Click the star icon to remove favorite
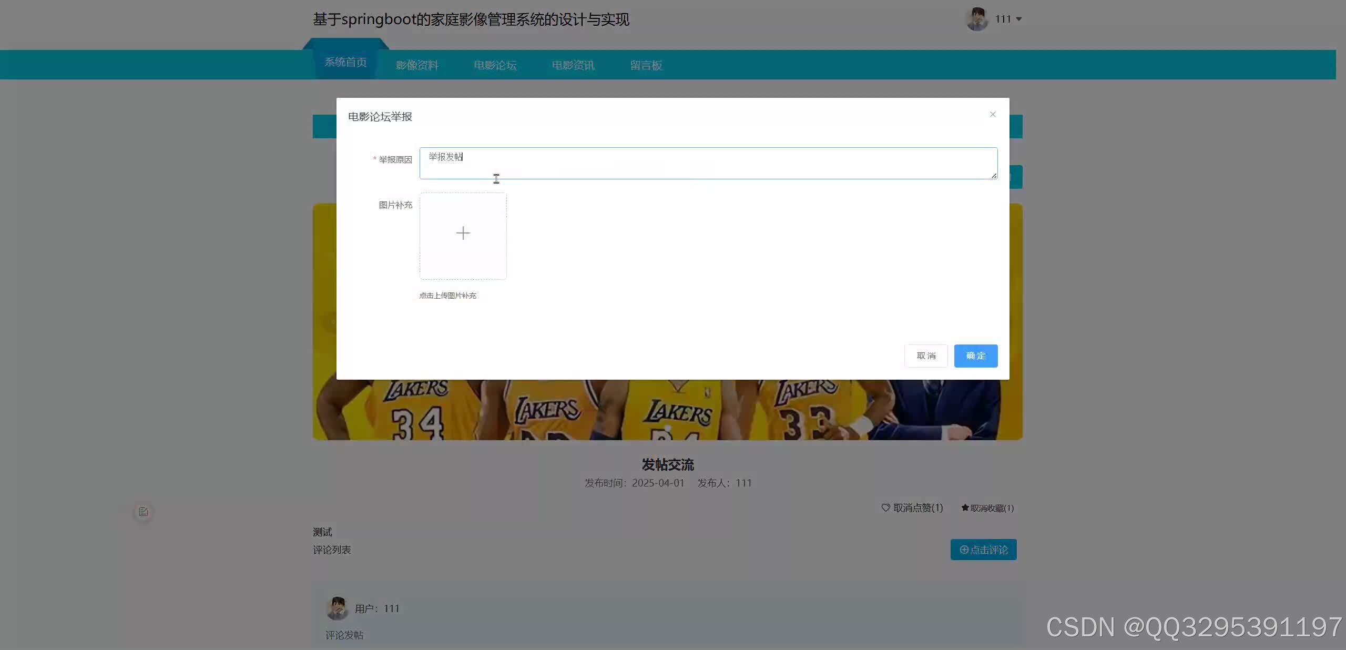Screen dimensions: 1346x650 coord(964,508)
